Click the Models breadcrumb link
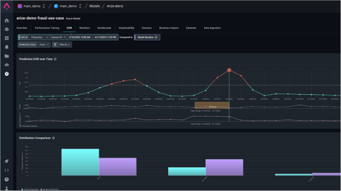The image size is (341, 191). (x=95, y=6)
